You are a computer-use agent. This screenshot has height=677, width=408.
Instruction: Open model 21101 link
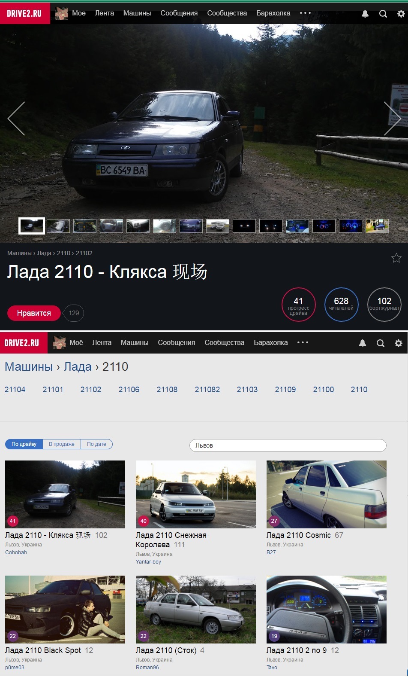[x=53, y=390]
